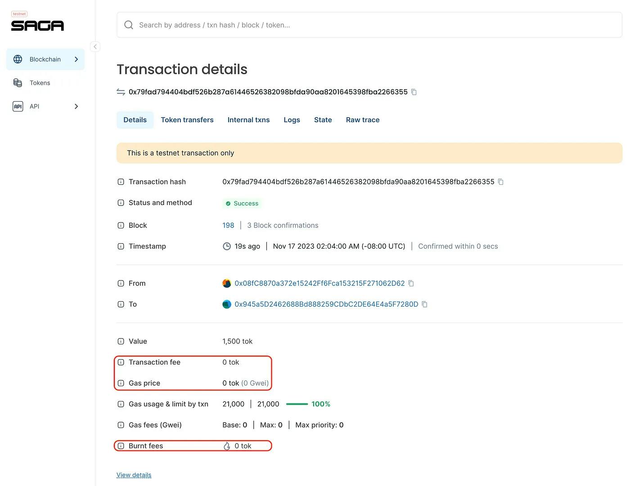Open the Details tab

[x=135, y=120]
